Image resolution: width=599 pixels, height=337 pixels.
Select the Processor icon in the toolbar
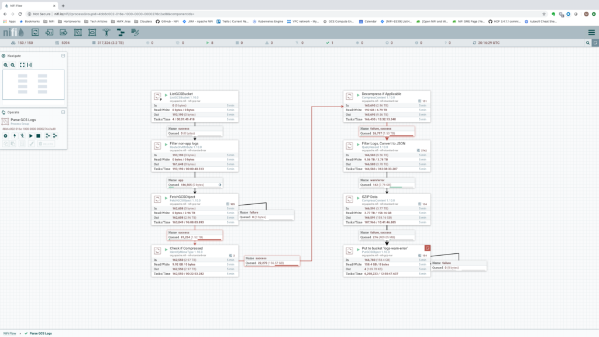[x=36, y=32]
